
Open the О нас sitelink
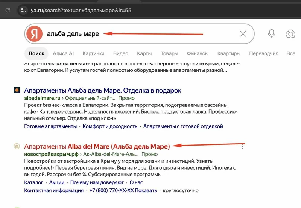pyautogui.click(x=136, y=182)
